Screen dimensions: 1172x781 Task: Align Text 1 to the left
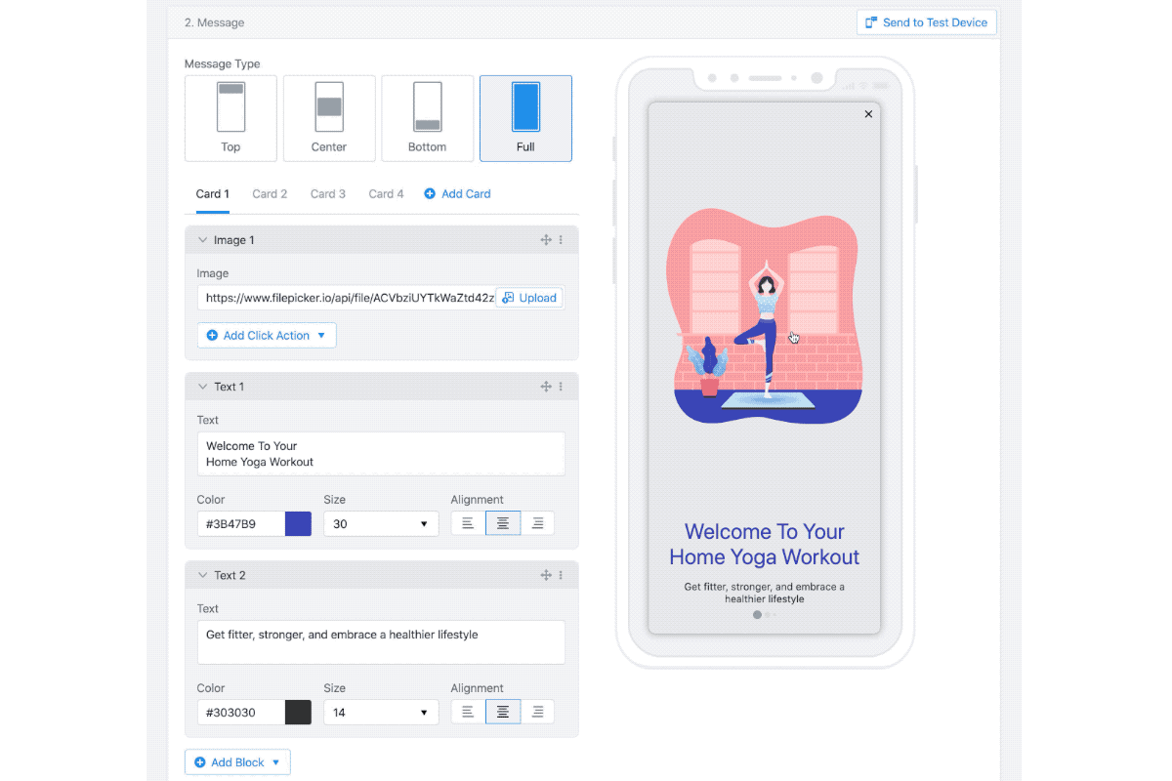(468, 523)
